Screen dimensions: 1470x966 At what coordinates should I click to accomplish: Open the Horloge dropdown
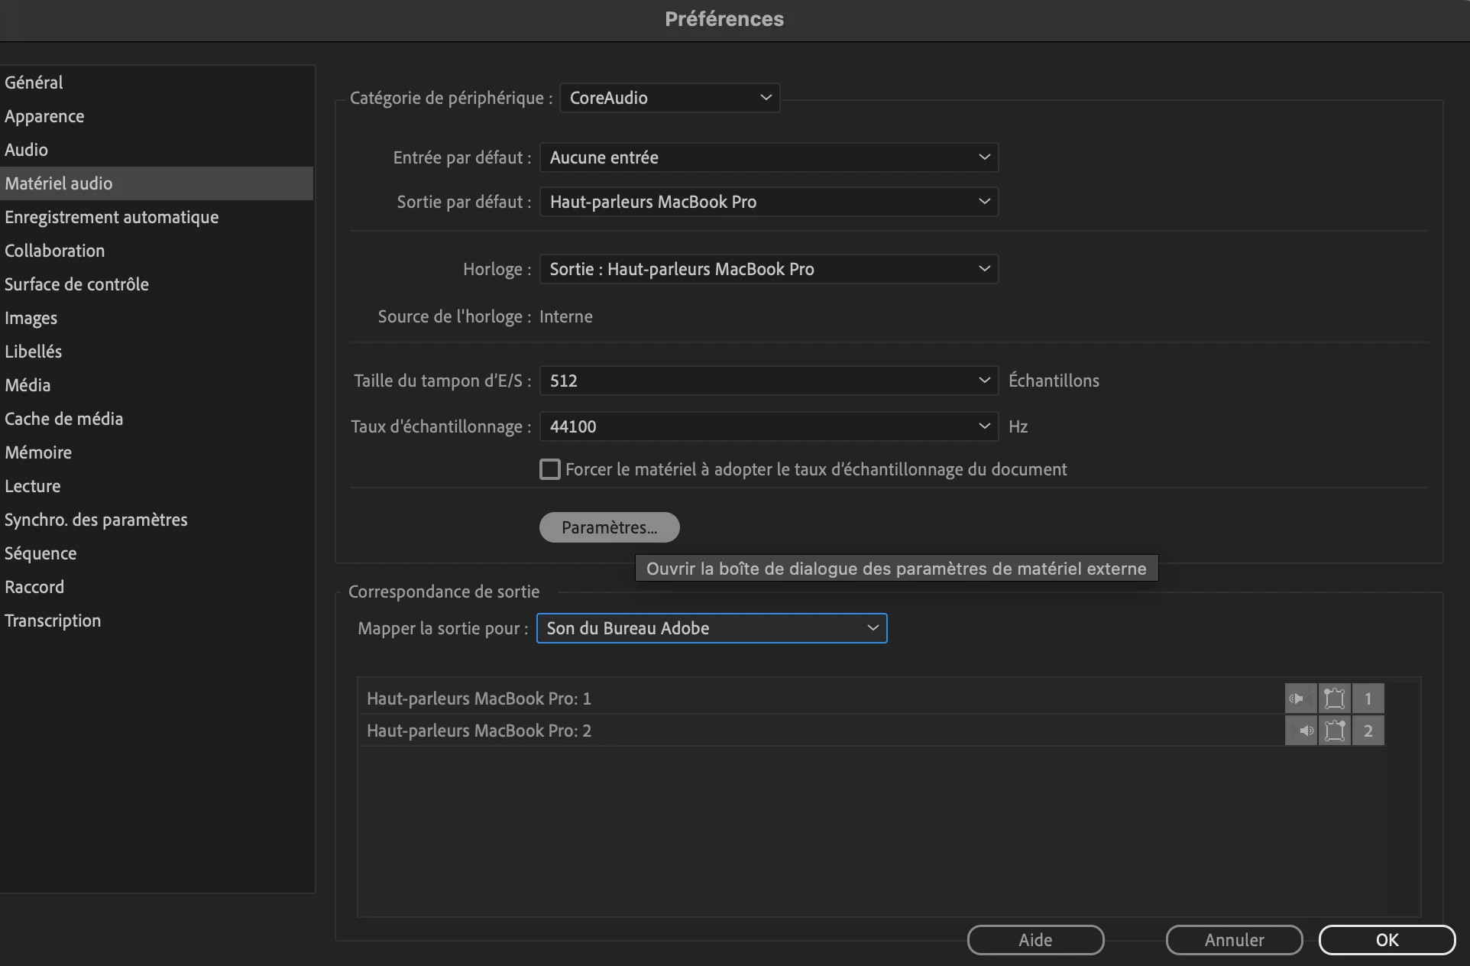[769, 269]
